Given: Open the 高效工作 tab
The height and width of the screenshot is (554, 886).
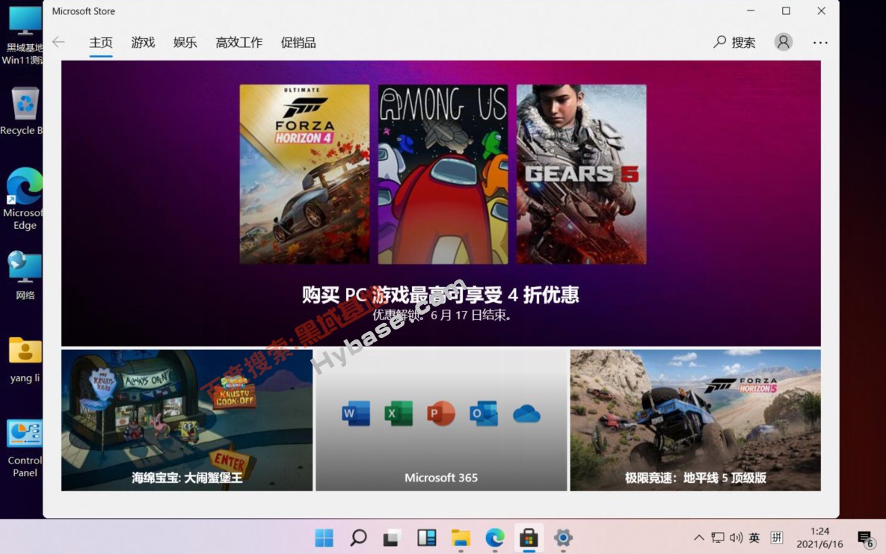Looking at the screenshot, I should click(239, 43).
